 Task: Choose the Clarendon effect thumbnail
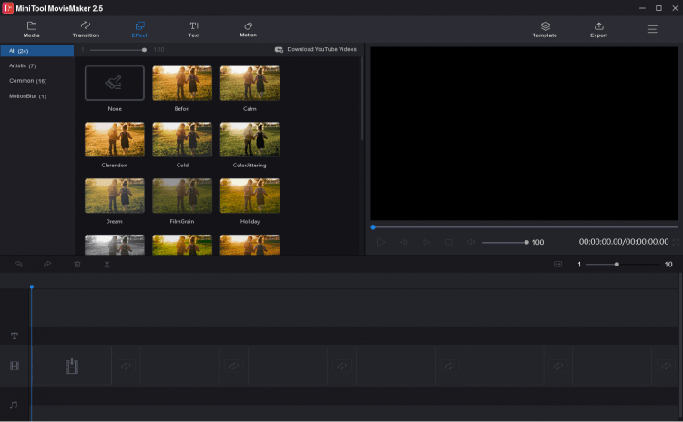tap(114, 140)
